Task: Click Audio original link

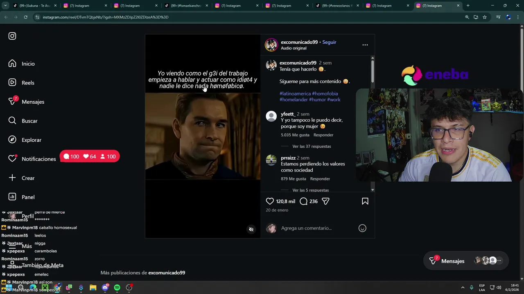Action: [294, 48]
